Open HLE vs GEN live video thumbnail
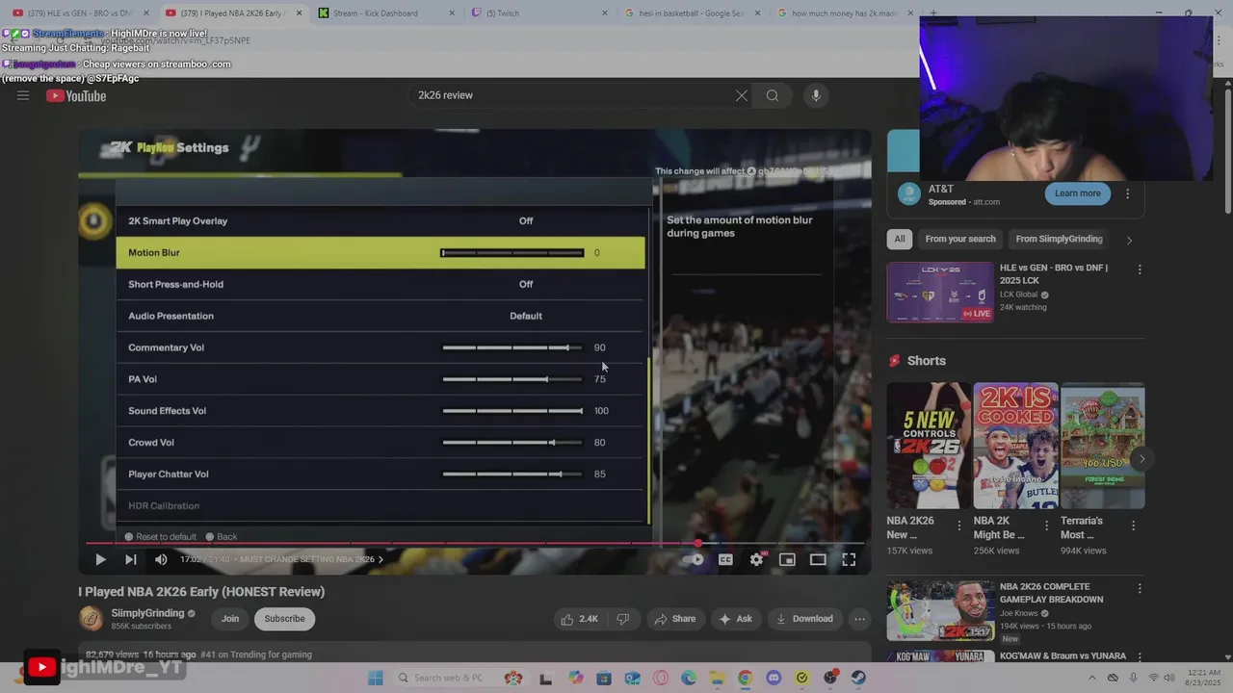Image resolution: width=1233 pixels, height=693 pixels. (x=940, y=293)
